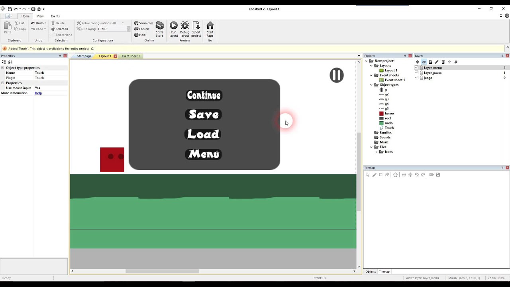Select the Tilemap eraser tool
The image size is (510, 287).
pos(387,175)
